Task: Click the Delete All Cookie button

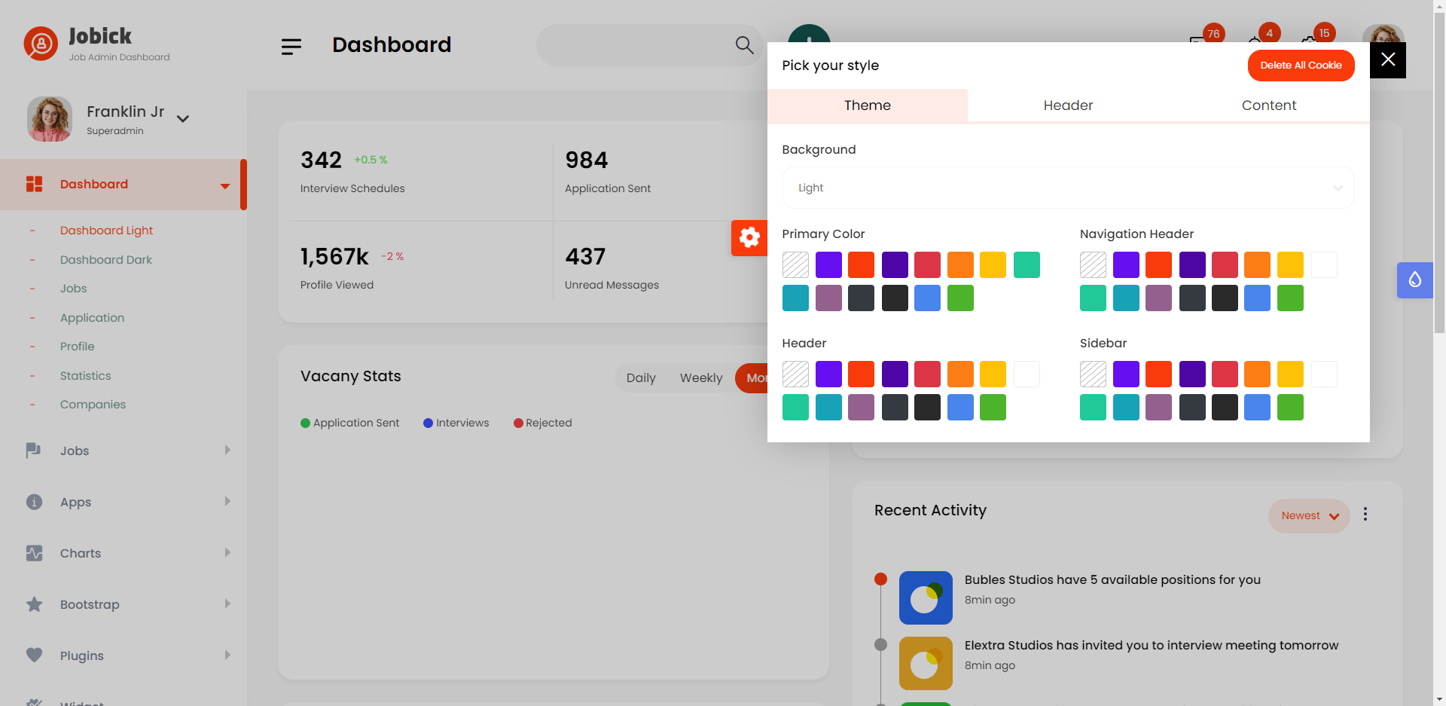Action: pos(1301,66)
